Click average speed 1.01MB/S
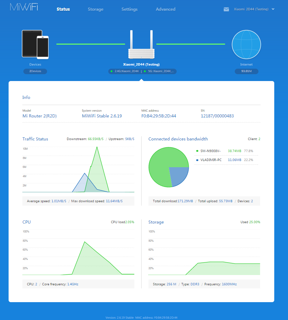This screenshot has height=320, width=288. click(59, 201)
